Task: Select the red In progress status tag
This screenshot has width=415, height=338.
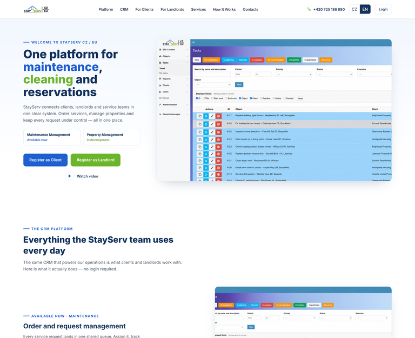Action: pyautogui.click(x=257, y=60)
